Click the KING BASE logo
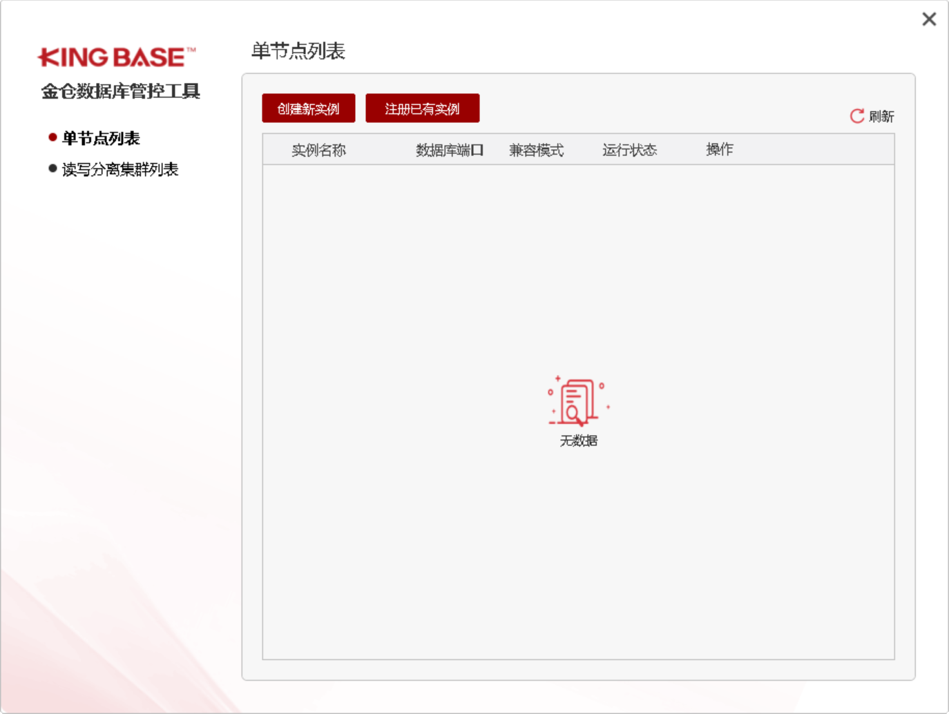Image resolution: width=949 pixels, height=714 pixels. (x=117, y=57)
